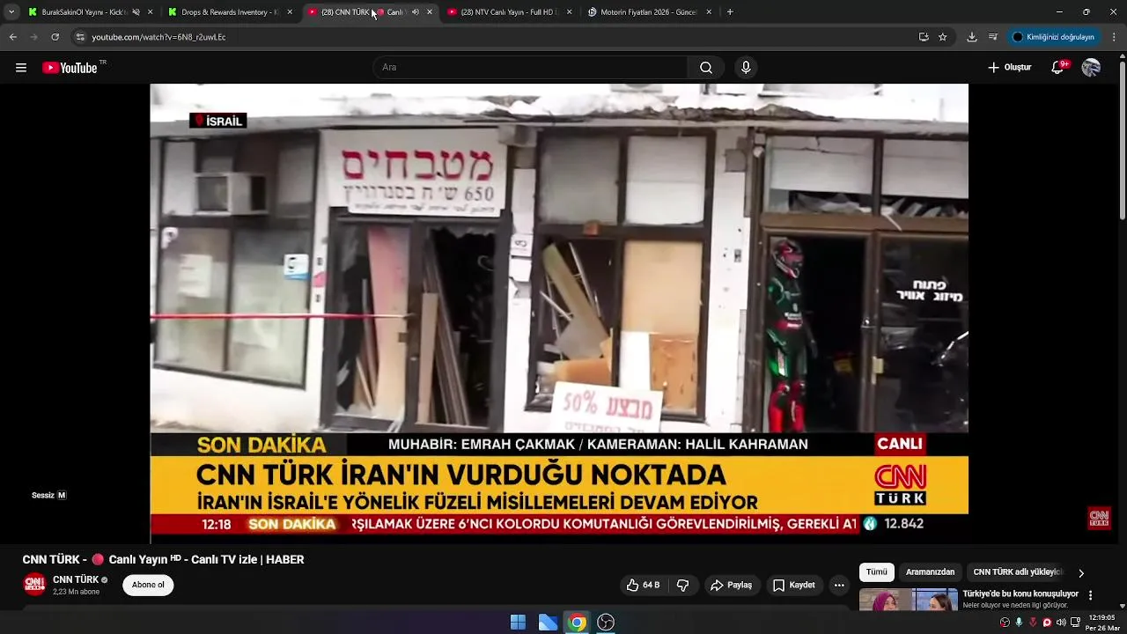This screenshot has height=634, width=1127.
Task: Open the CNN TÜRK channel name link
Action: pyautogui.click(x=76, y=579)
